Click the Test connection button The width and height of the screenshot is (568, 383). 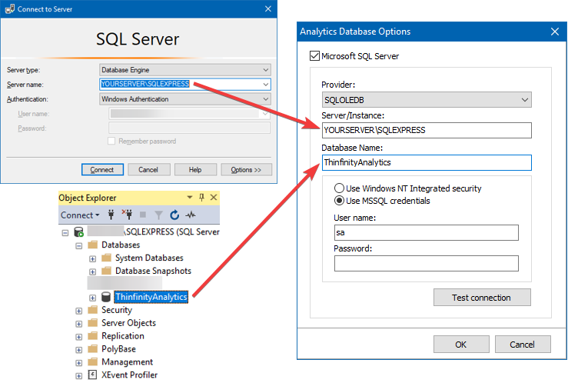click(x=482, y=297)
